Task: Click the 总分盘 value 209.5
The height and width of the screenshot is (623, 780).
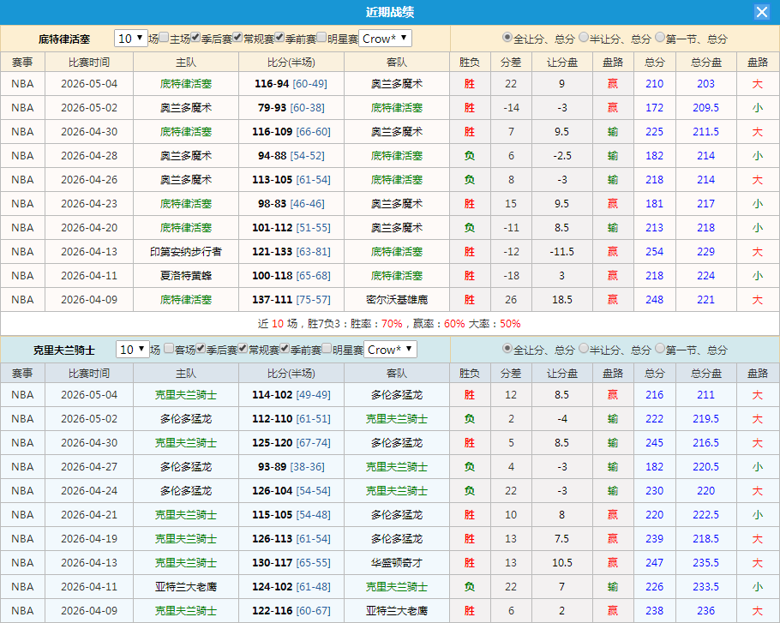Action: point(706,107)
